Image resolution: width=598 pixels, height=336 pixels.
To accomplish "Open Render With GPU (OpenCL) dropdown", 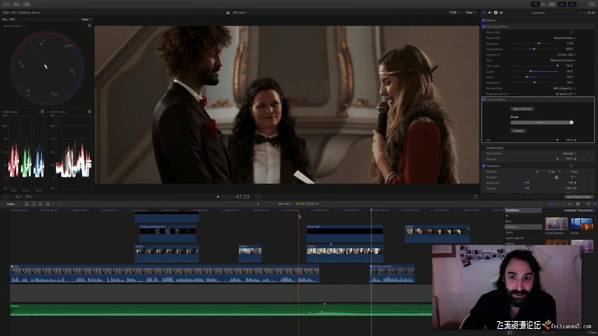I will [564, 88].
